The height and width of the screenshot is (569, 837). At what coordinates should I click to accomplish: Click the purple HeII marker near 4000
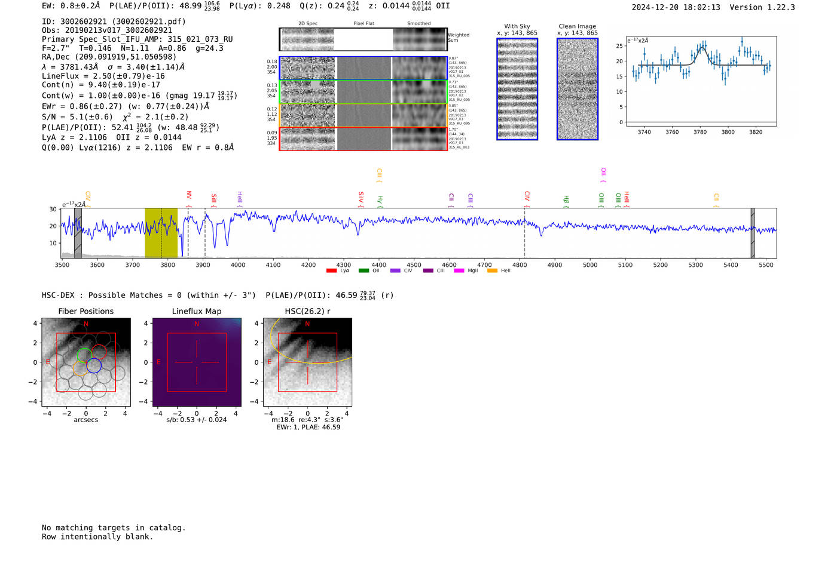[240, 199]
